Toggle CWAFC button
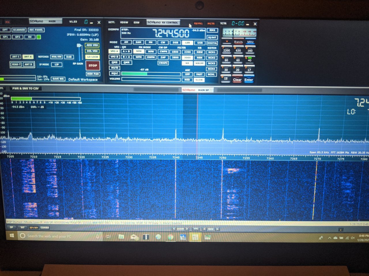Screen dimensions: 369x276 coord(163,63)
